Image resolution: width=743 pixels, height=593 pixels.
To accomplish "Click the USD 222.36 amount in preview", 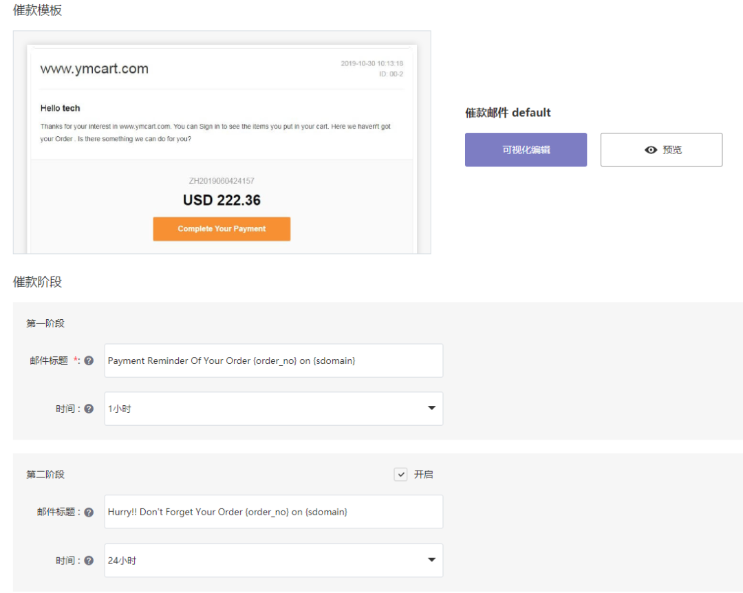I will click(x=222, y=200).
